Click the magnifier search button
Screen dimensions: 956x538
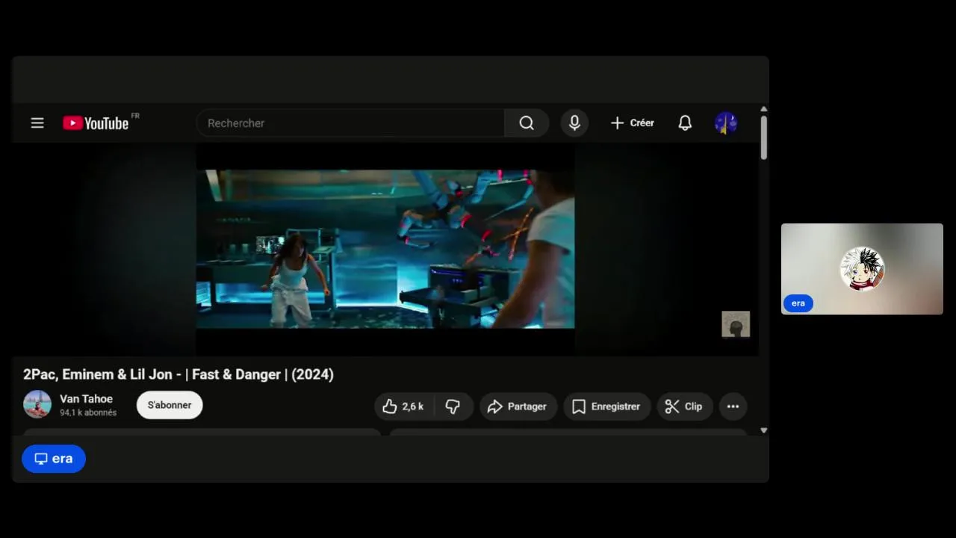[x=527, y=123]
